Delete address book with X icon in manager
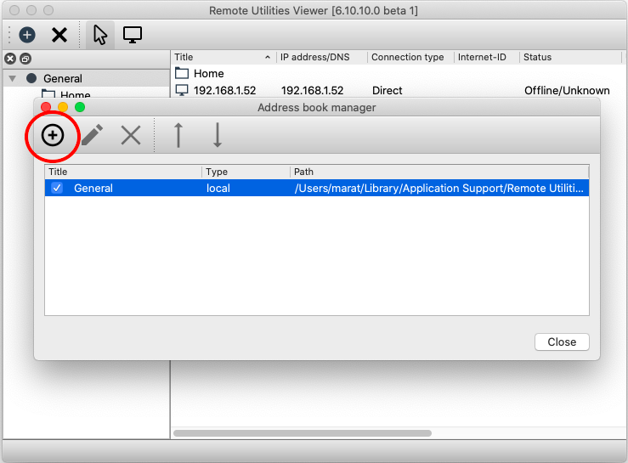The width and height of the screenshot is (628, 463). pos(131,135)
